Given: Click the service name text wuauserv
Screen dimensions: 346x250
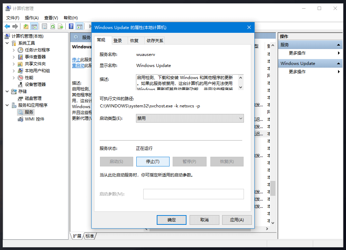Looking at the screenshot, I should [x=146, y=55].
